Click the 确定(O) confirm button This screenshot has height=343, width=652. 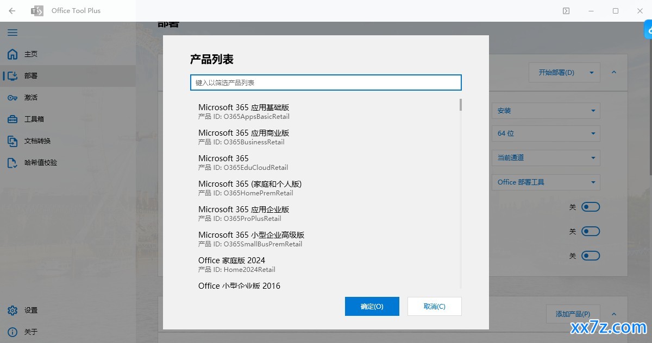pos(372,306)
